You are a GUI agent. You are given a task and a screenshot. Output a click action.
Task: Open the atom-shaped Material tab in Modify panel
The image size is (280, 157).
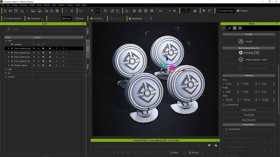[240, 28]
